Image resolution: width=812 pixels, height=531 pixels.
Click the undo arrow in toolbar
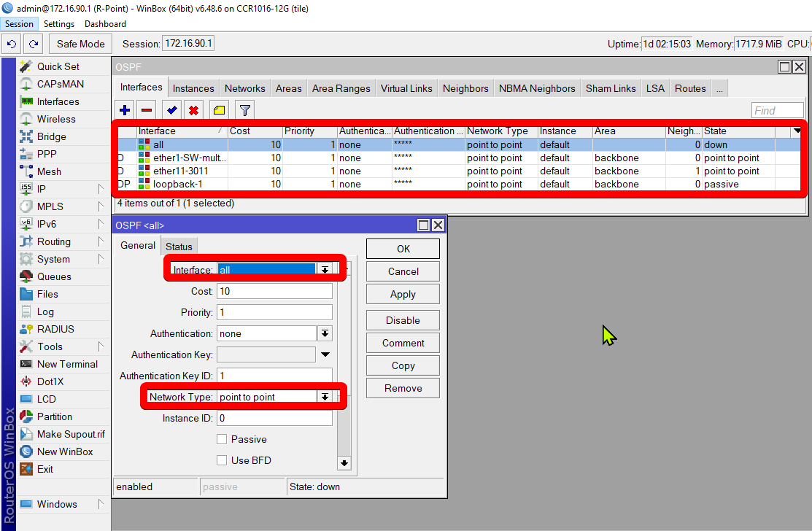[x=11, y=44]
